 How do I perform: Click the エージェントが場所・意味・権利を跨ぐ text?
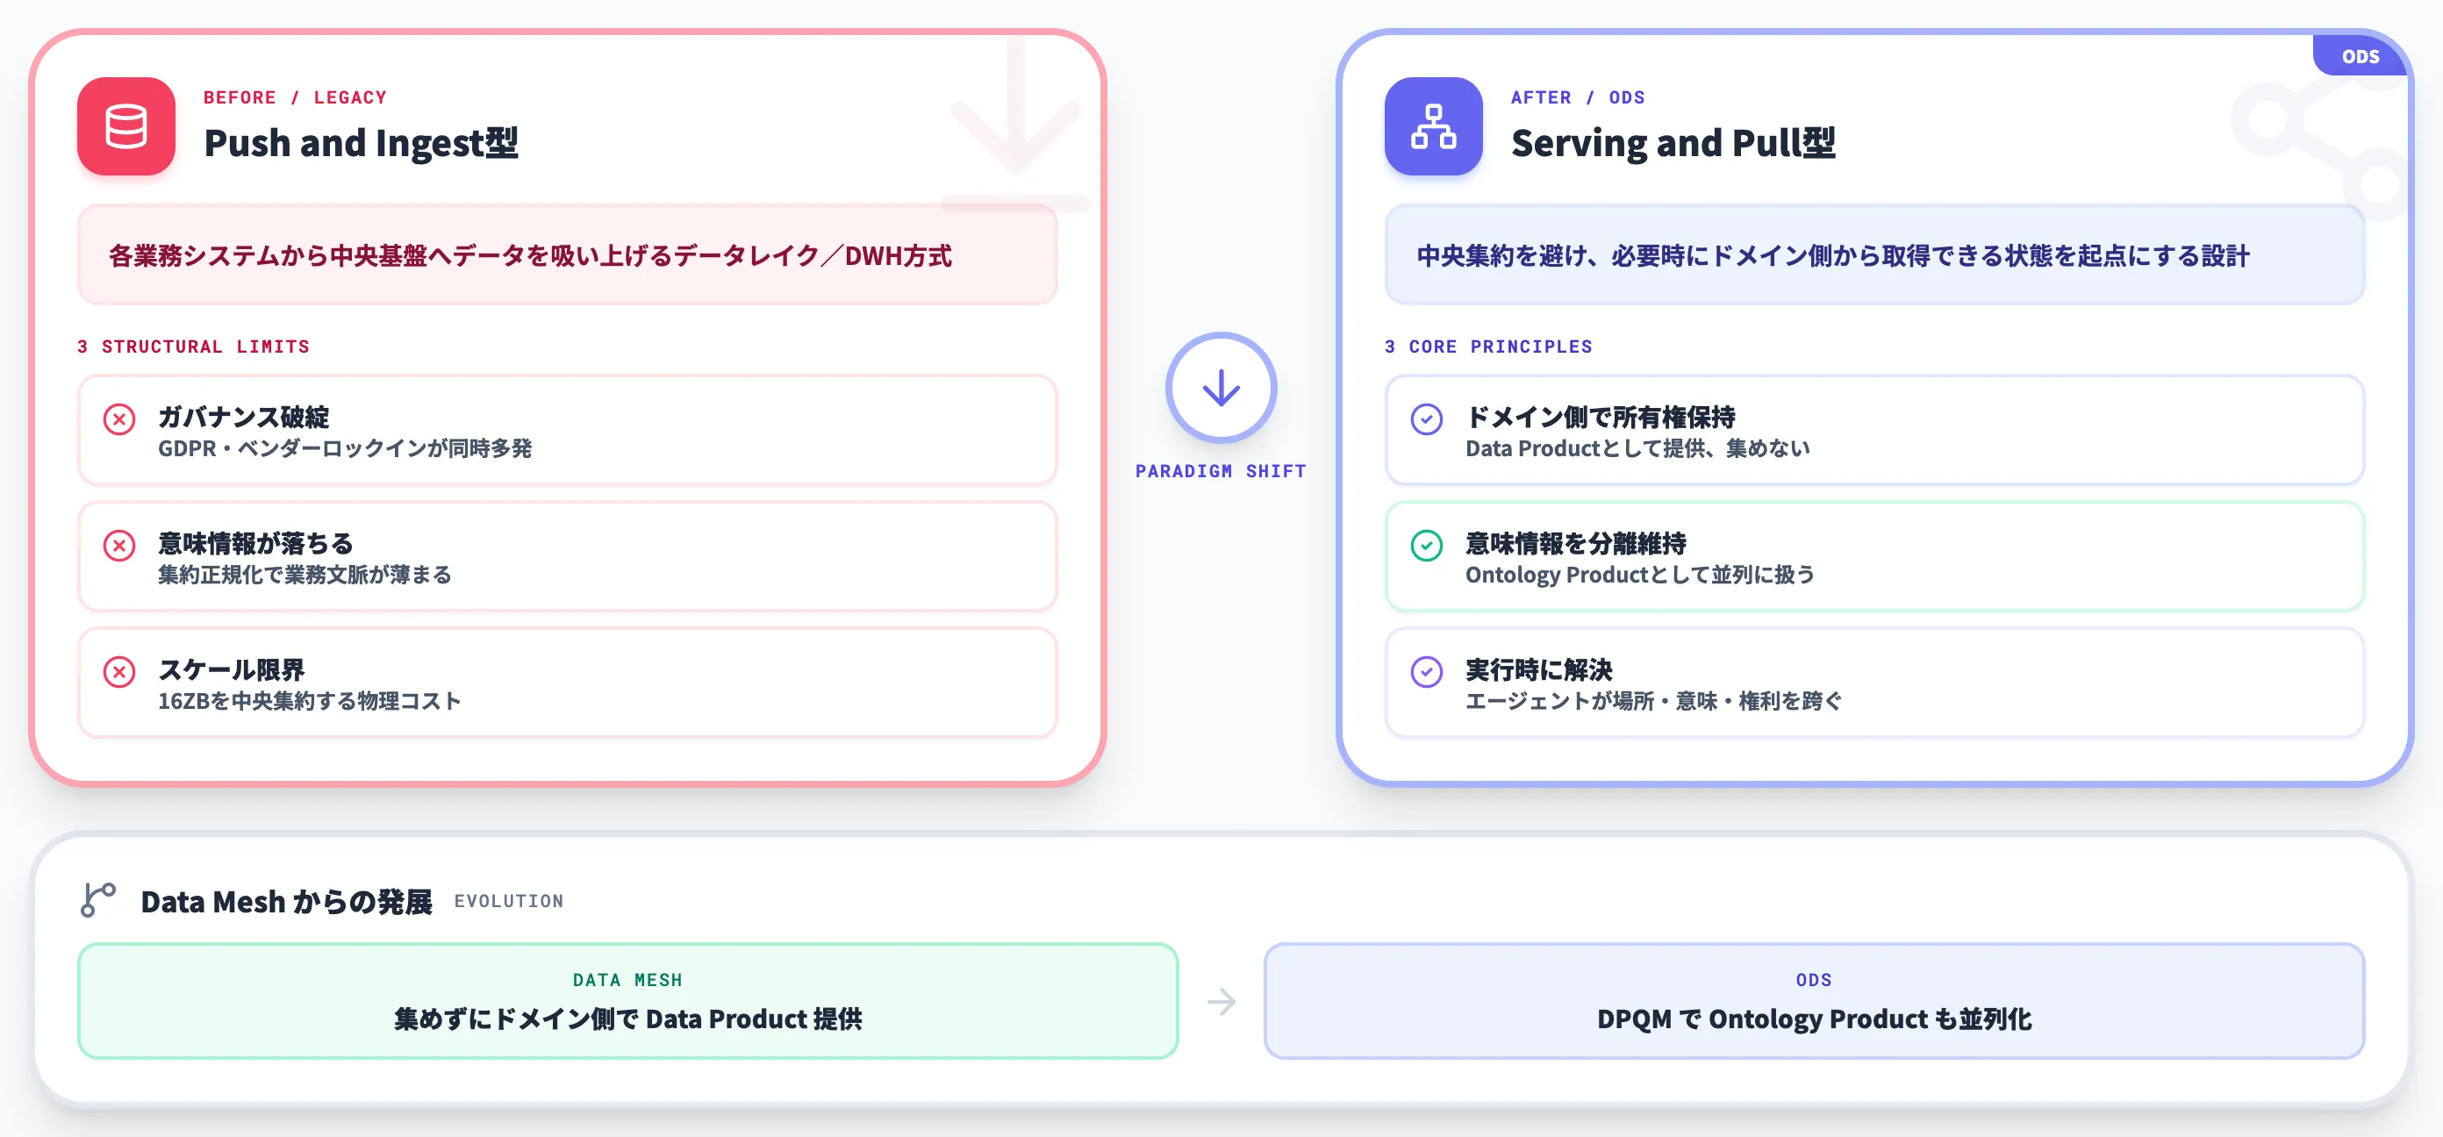[x=1654, y=701]
